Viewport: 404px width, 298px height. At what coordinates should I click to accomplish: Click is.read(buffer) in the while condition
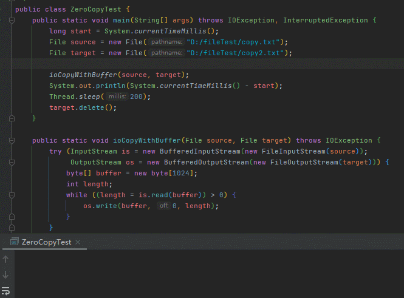pos(170,195)
